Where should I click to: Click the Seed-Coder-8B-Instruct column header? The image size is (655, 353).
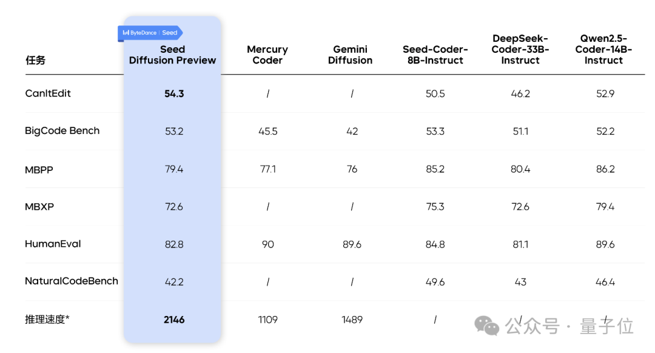[x=435, y=55]
